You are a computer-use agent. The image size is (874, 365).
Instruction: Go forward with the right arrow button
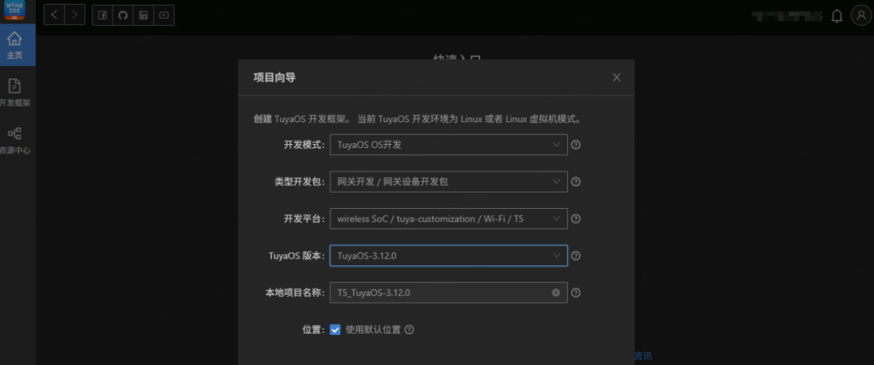74,15
